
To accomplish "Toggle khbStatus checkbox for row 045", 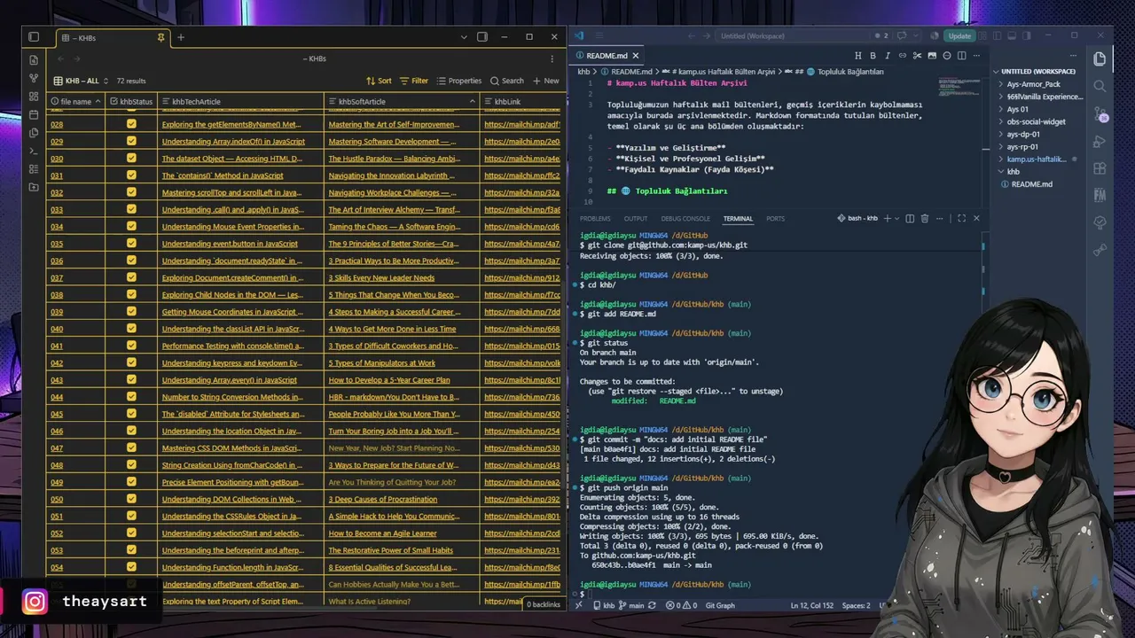I will coord(131,414).
